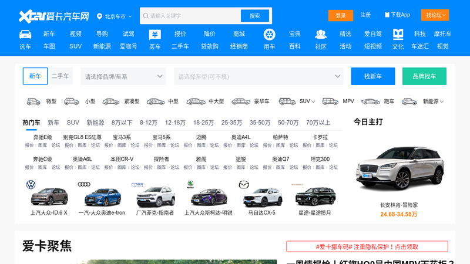Image resolution: width=470 pixels, height=264 pixels.
Task: Open the 文化 book icon
Action: (398, 35)
